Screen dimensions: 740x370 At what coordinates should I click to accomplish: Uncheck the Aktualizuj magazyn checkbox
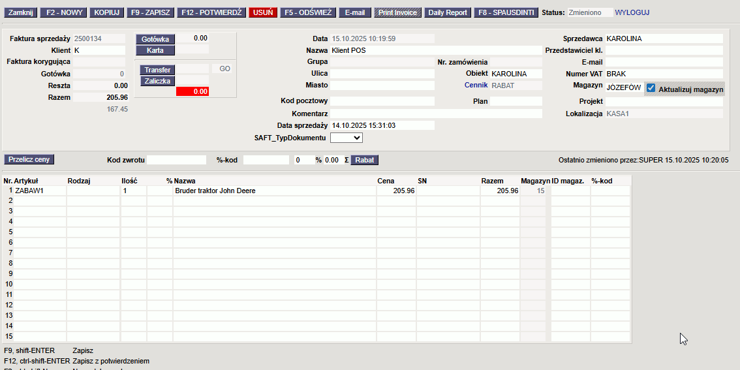coord(651,89)
